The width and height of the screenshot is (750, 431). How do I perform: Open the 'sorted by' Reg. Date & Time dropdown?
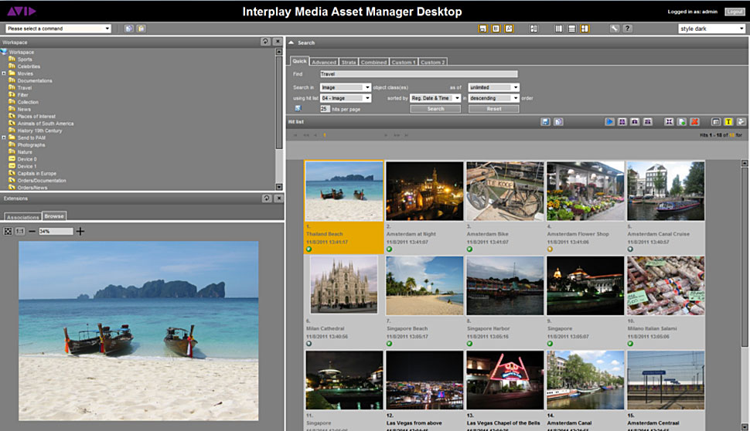tap(435, 98)
